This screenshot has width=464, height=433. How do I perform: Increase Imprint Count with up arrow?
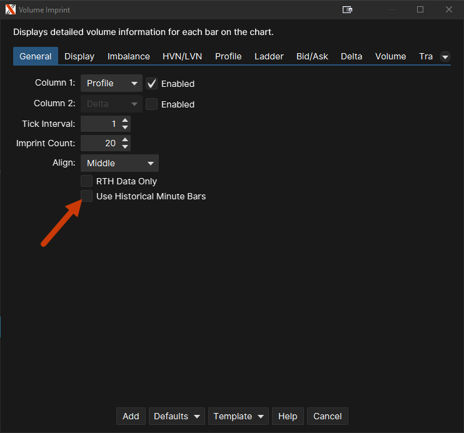coord(126,140)
